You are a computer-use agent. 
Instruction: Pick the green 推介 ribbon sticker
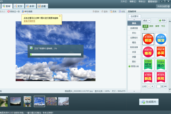coord(161,65)
